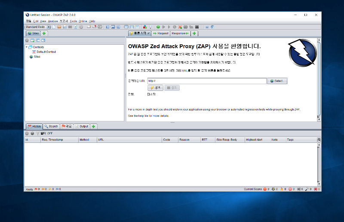Select full layout icon

[119, 27]
